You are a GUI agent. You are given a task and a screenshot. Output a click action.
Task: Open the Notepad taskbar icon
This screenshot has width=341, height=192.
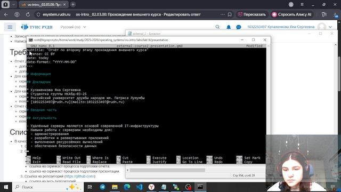click(164, 187)
